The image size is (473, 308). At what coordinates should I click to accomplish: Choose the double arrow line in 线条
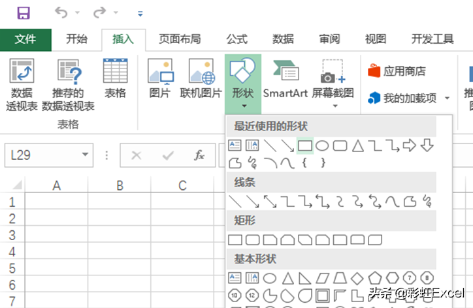tap(270, 202)
